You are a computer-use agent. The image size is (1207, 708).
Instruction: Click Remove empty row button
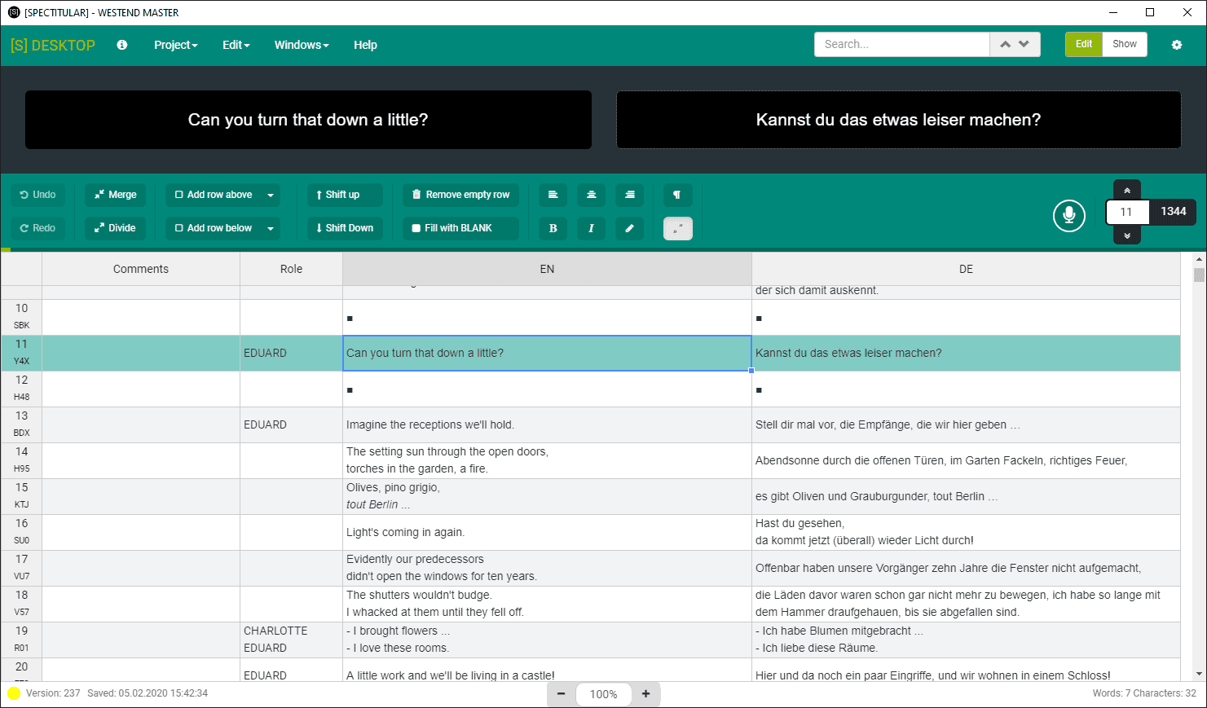click(461, 195)
